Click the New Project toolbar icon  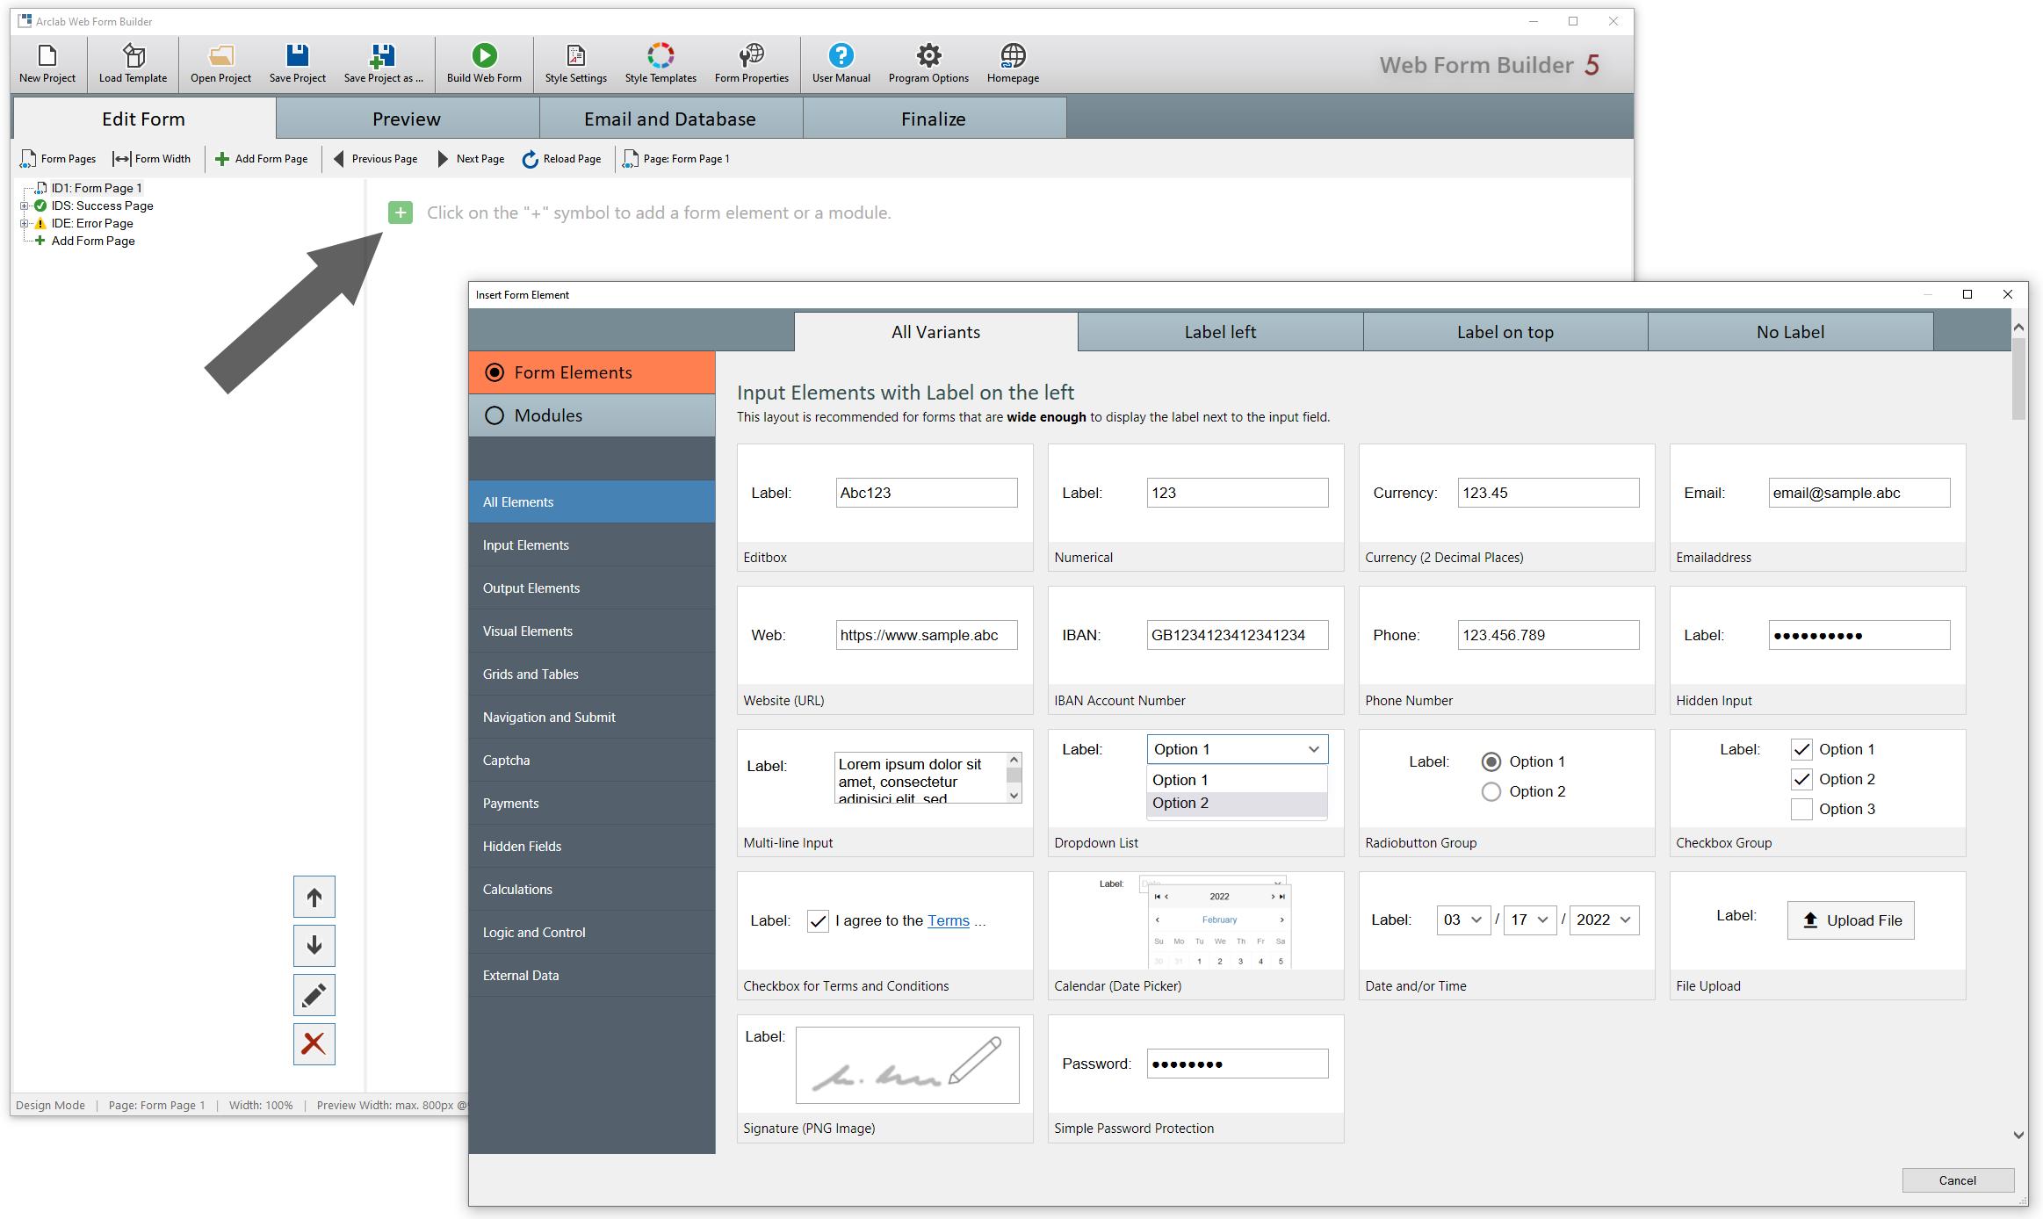click(47, 64)
